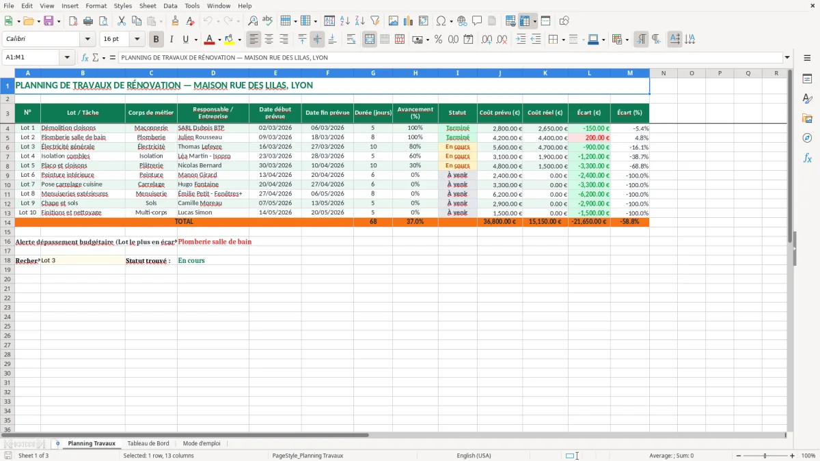Viewport: 820px width, 461px height.
Task: Toggle Italic formatting
Action: (172, 40)
